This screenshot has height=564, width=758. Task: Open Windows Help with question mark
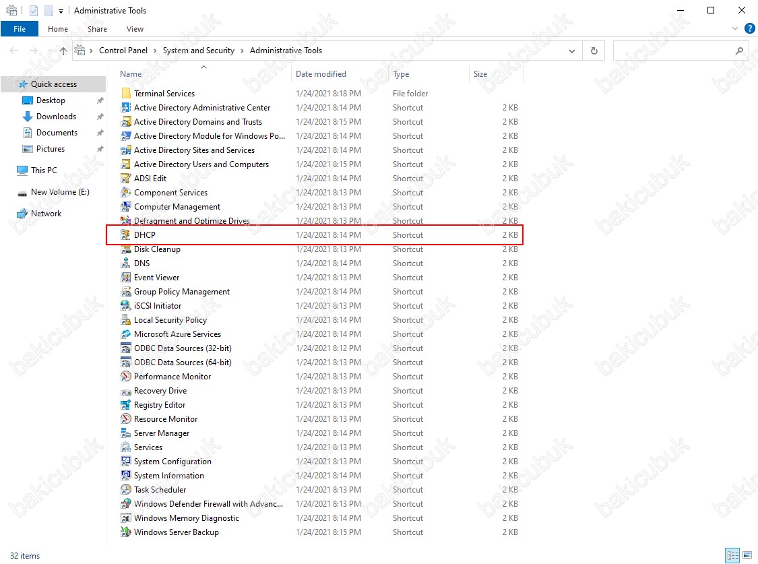[x=749, y=29]
